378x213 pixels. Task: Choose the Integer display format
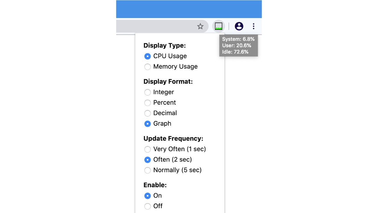click(x=147, y=92)
